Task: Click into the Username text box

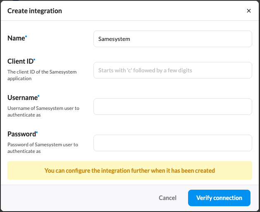Action: (x=172, y=107)
